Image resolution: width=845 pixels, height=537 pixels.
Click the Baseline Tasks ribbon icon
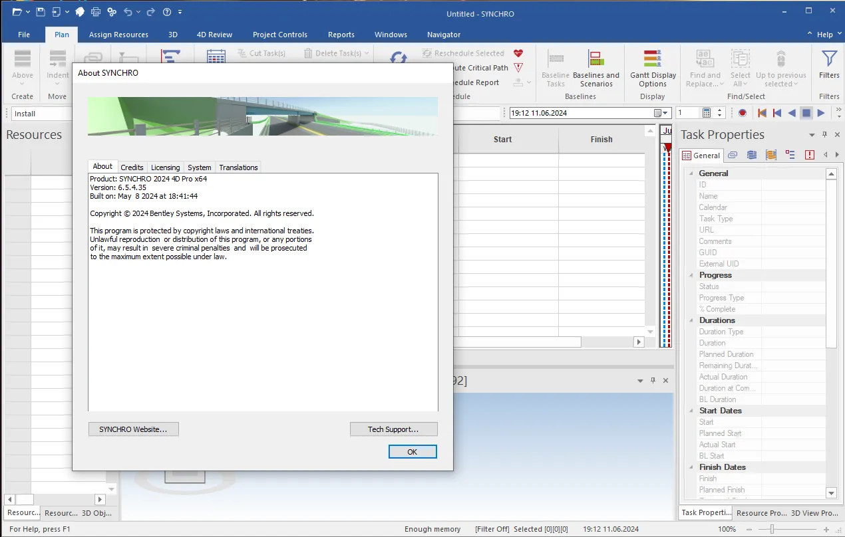(x=556, y=68)
